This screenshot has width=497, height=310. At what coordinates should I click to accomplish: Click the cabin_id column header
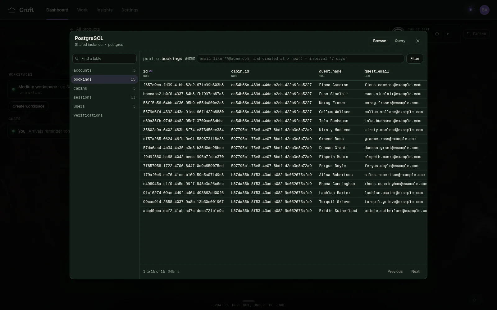271,73
